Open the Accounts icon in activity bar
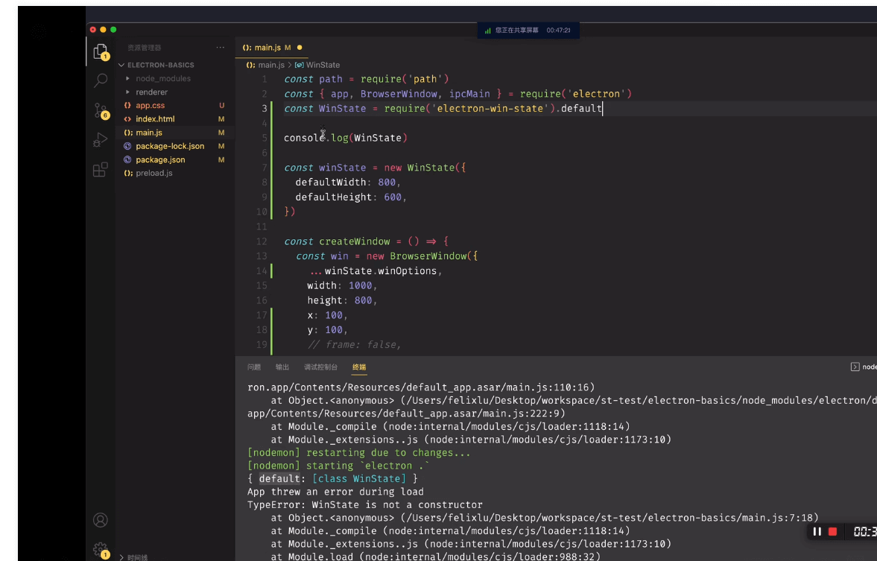Screen dimensions: 877x561 click(101, 520)
